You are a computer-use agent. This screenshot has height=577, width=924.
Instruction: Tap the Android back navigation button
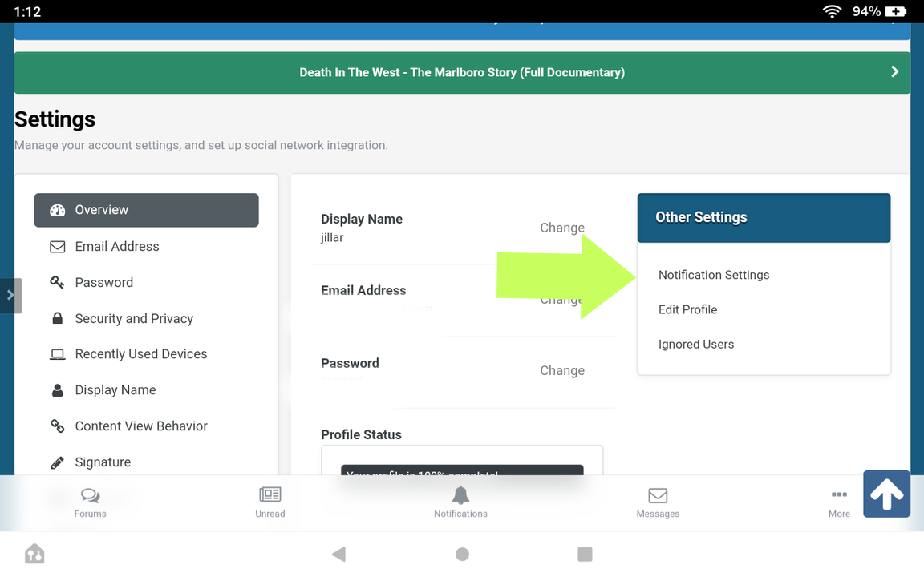[338, 554]
